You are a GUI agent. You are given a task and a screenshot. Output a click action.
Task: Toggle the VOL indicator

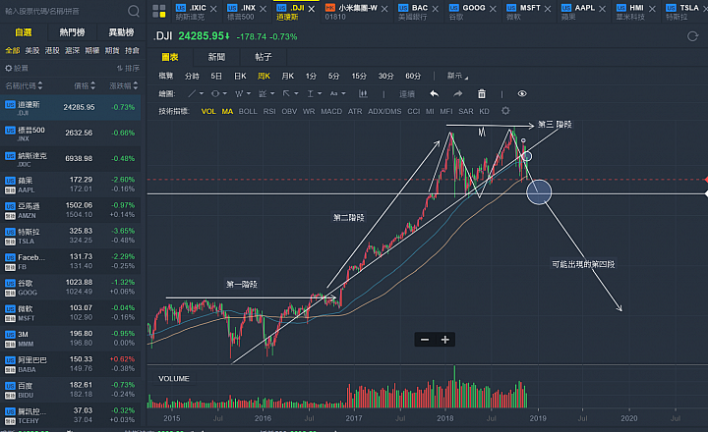pos(208,111)
